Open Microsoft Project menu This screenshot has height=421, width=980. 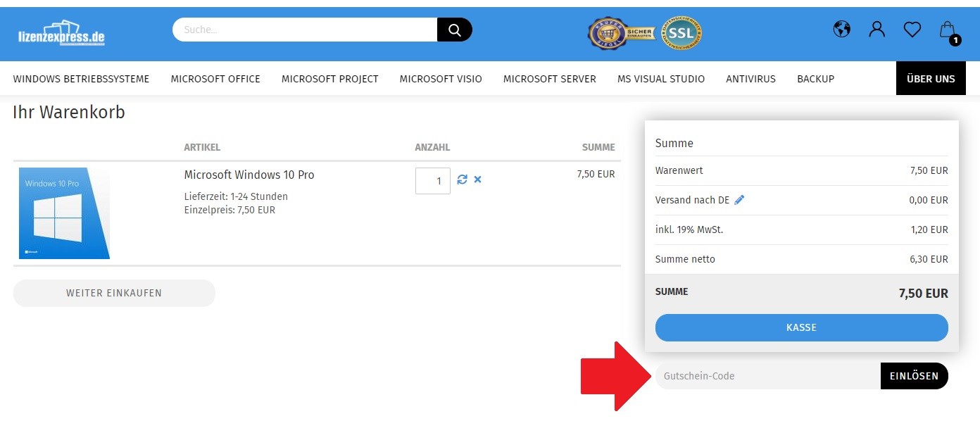point(330,79)
